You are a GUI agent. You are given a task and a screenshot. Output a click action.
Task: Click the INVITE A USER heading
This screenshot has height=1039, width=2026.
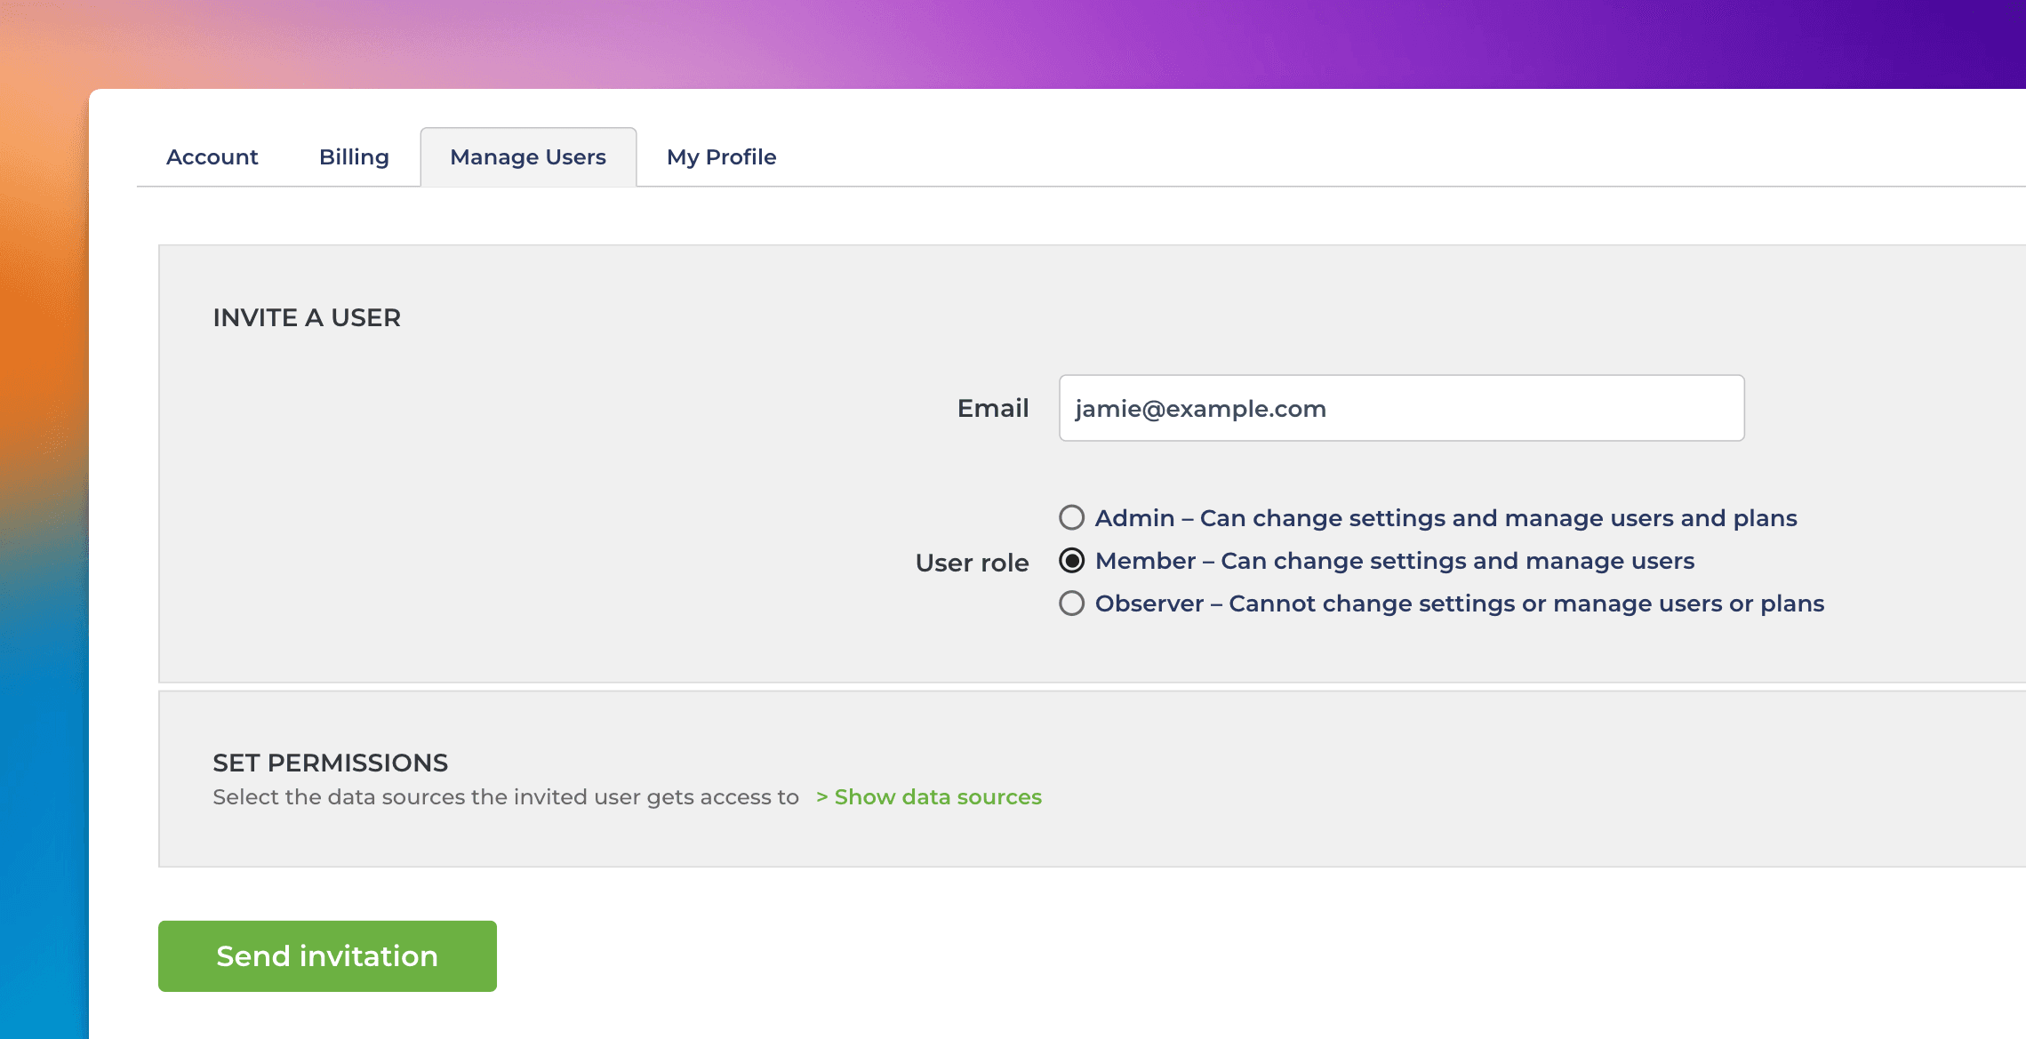tap(307, 317)
